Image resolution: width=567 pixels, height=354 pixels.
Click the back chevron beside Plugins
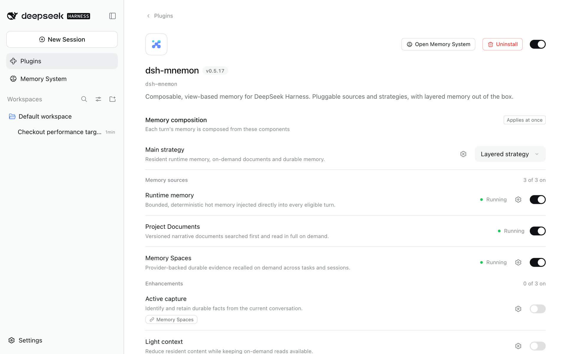[x=148, y=16]
